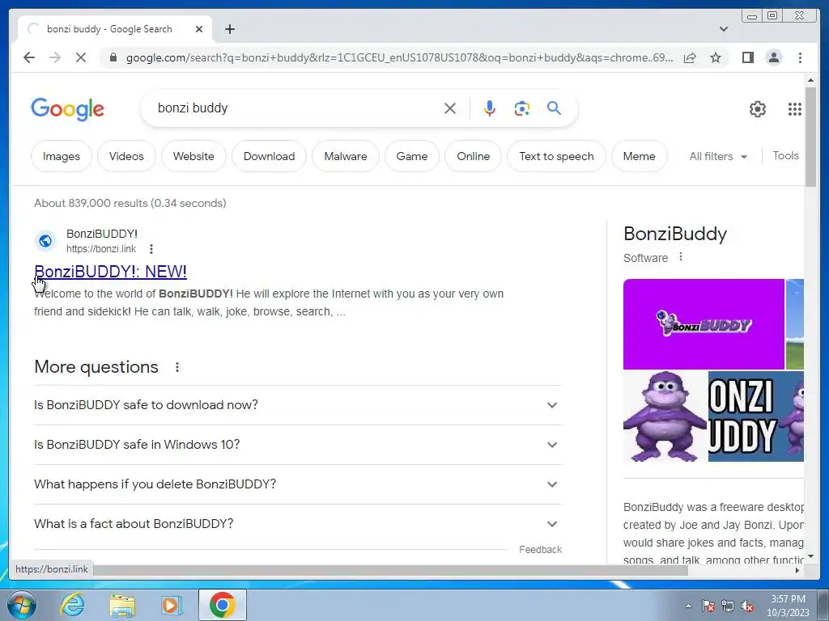The width and height of the screenshot is (829, 621).
Task: Open the Chrome profile avatar
Action: coord(773,57)
